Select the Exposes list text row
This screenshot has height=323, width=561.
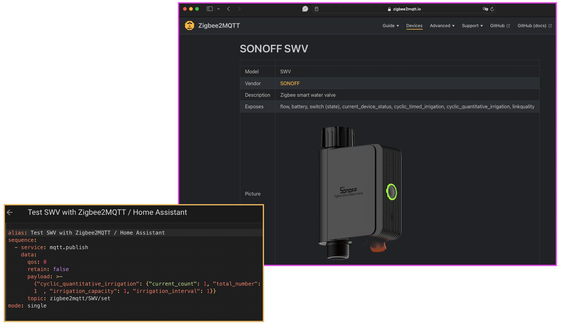[407, 106]
